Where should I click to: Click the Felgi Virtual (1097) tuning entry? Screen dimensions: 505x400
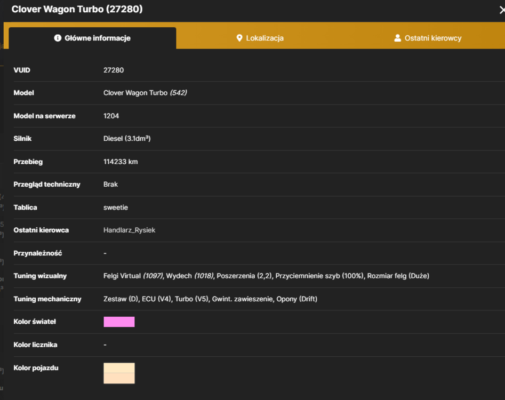tap(133, 276)
